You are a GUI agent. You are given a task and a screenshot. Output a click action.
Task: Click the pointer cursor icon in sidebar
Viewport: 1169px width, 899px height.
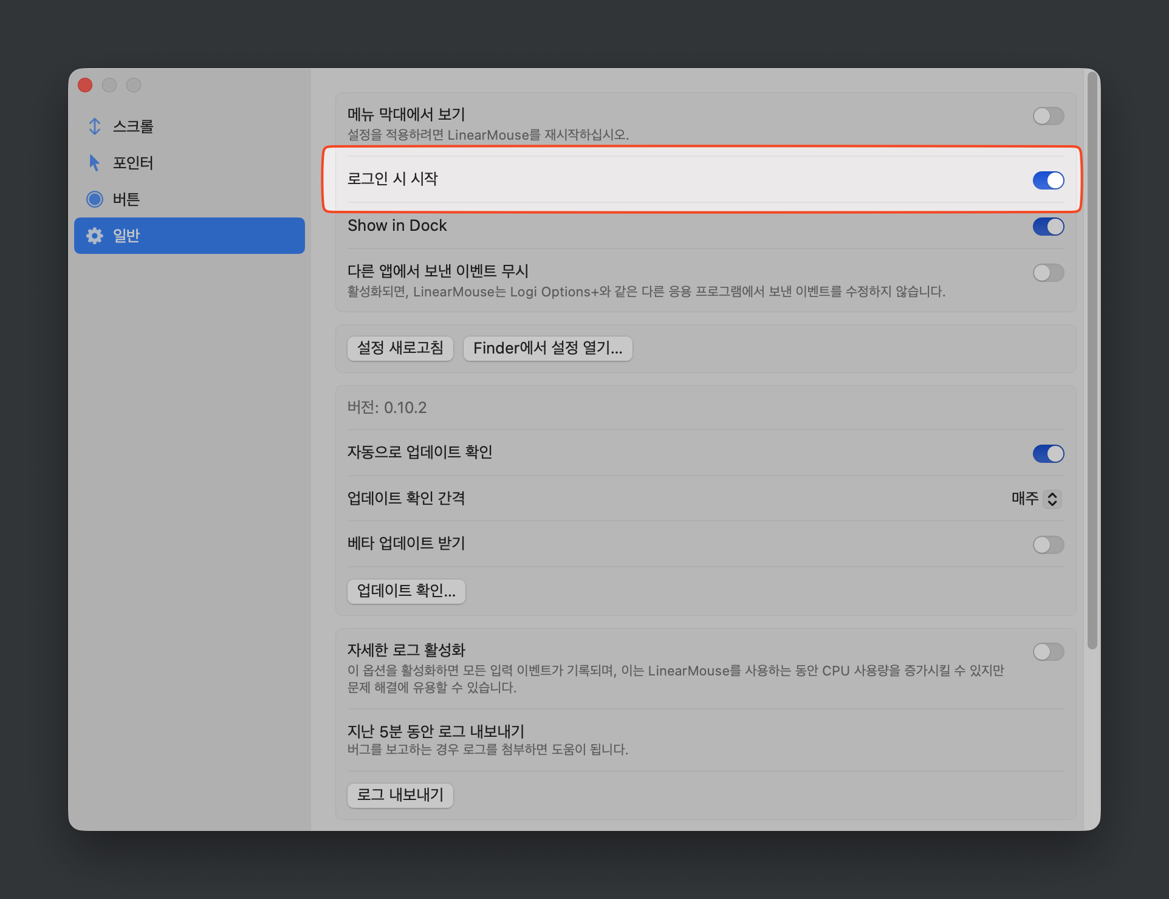click(94, 163)
